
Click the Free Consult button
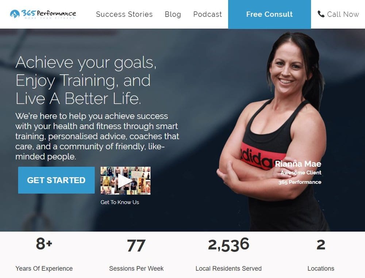269,14
